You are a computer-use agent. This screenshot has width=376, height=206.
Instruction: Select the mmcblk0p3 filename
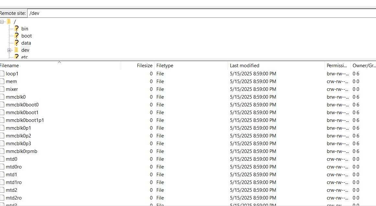18,144
